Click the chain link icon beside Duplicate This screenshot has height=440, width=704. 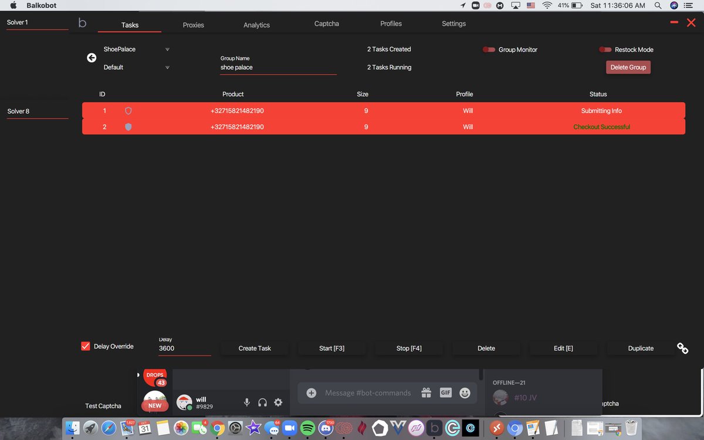pyautogui.click(x=682, y=348)
